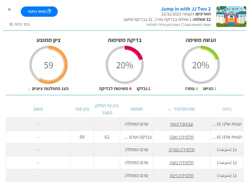Open student תלמידה מוריה

pos(182,150)
